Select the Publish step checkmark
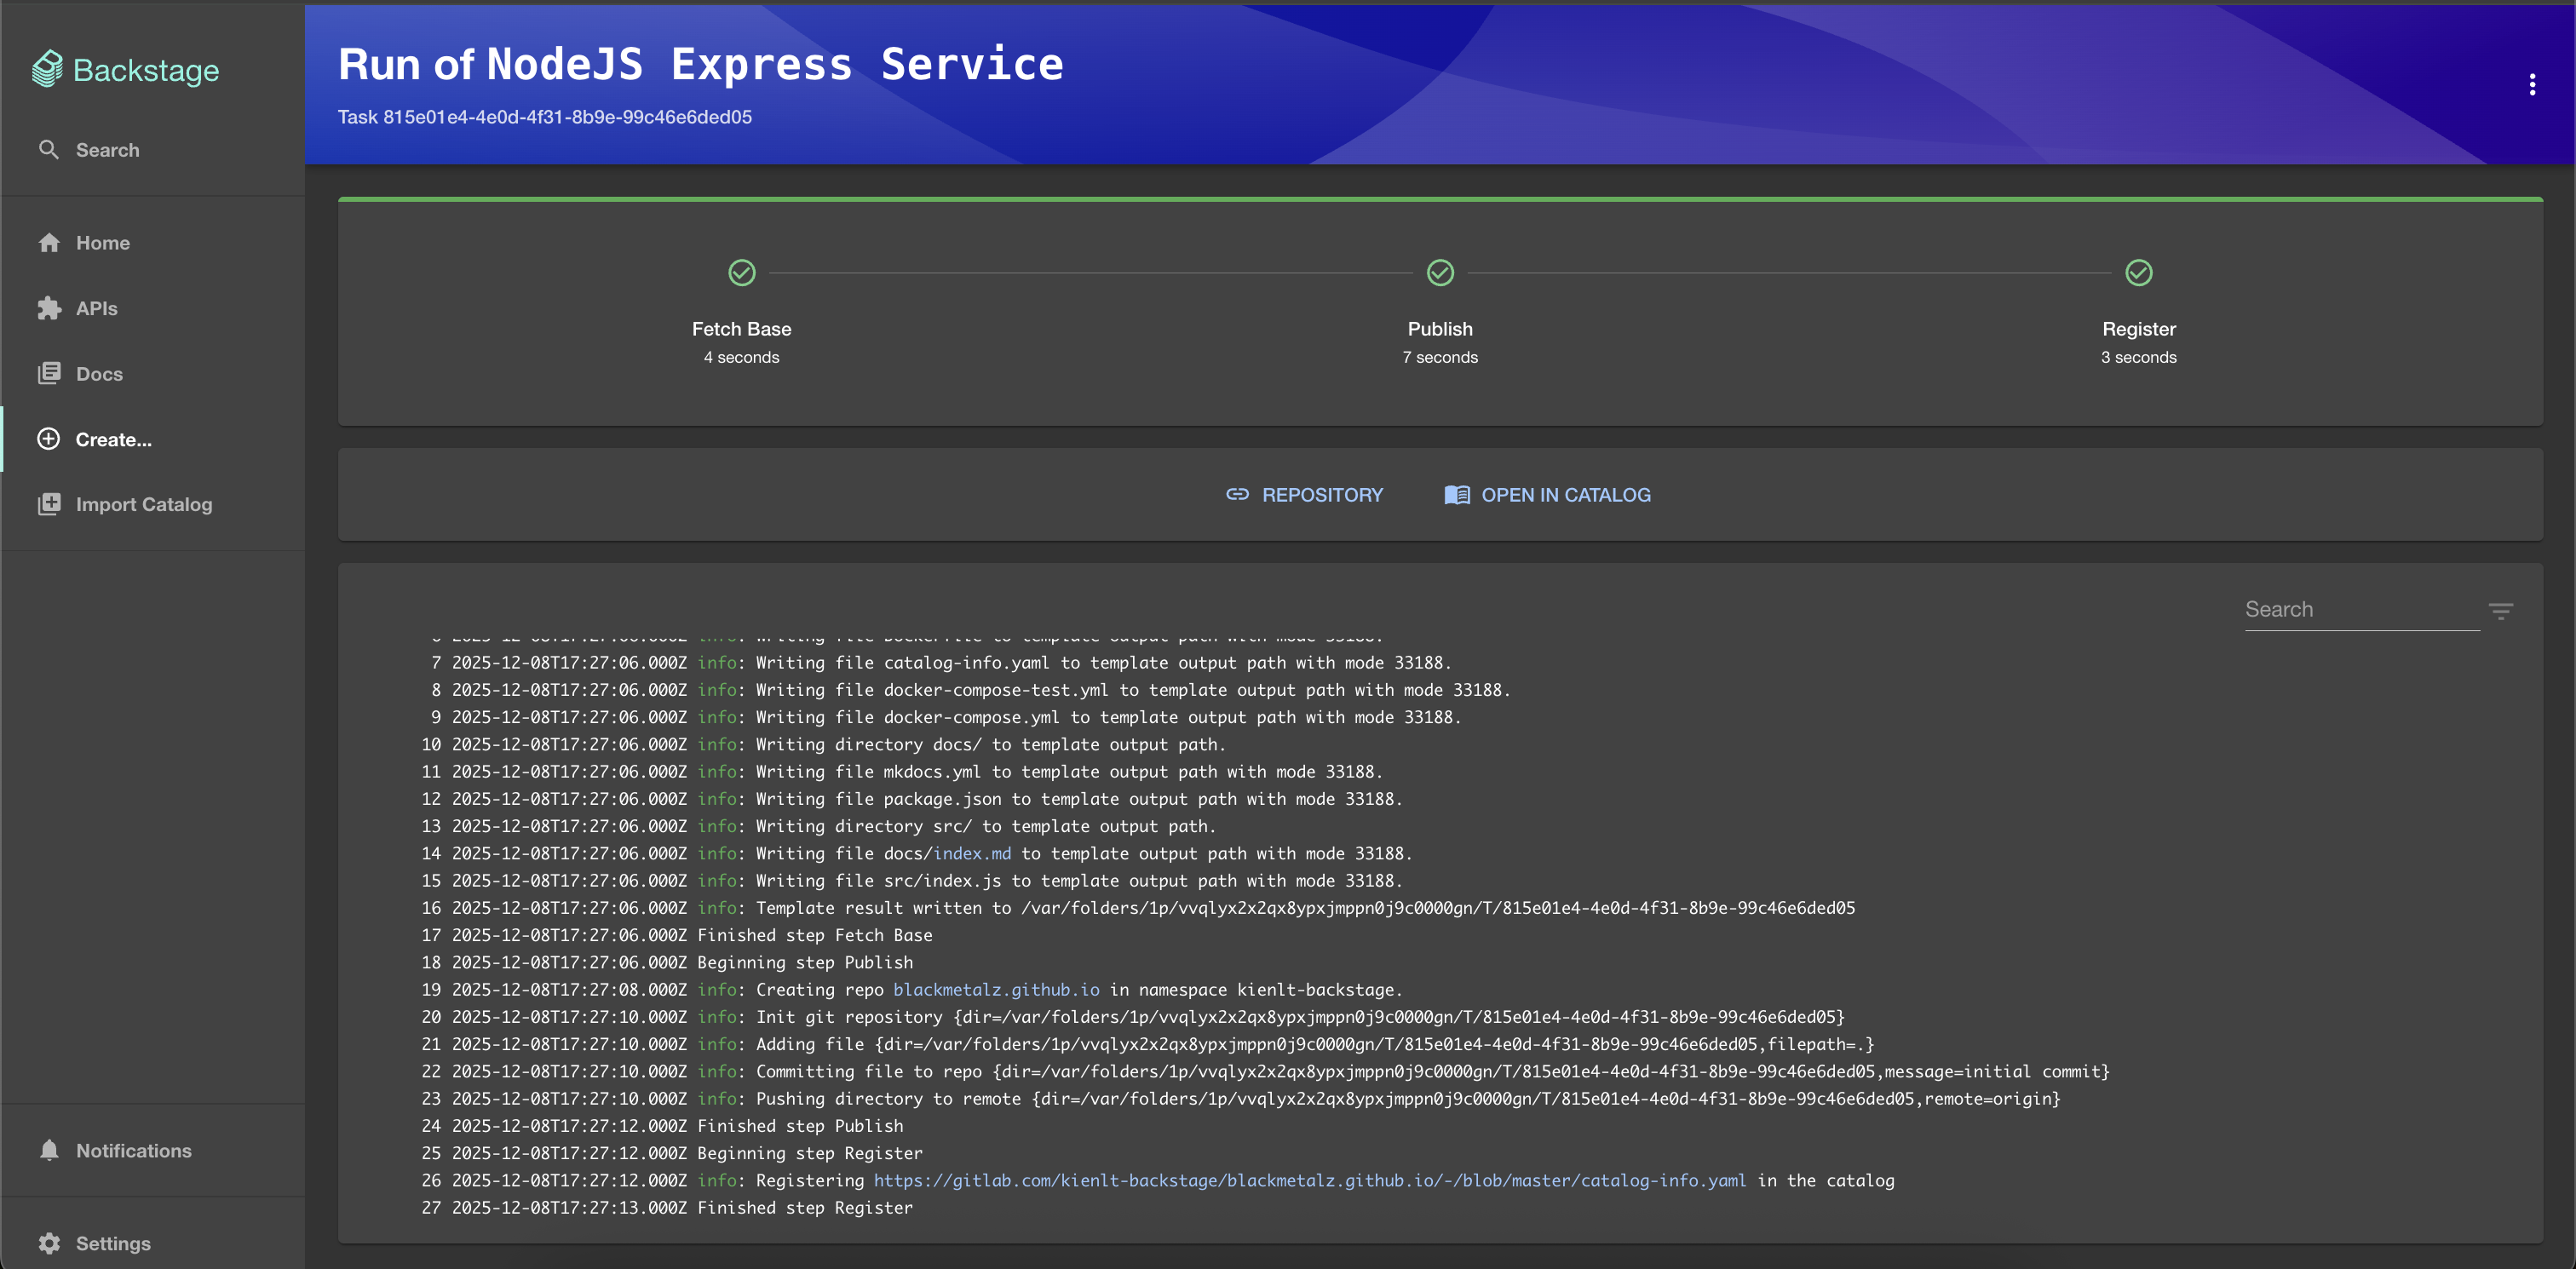 click(x=1440, y=273)
